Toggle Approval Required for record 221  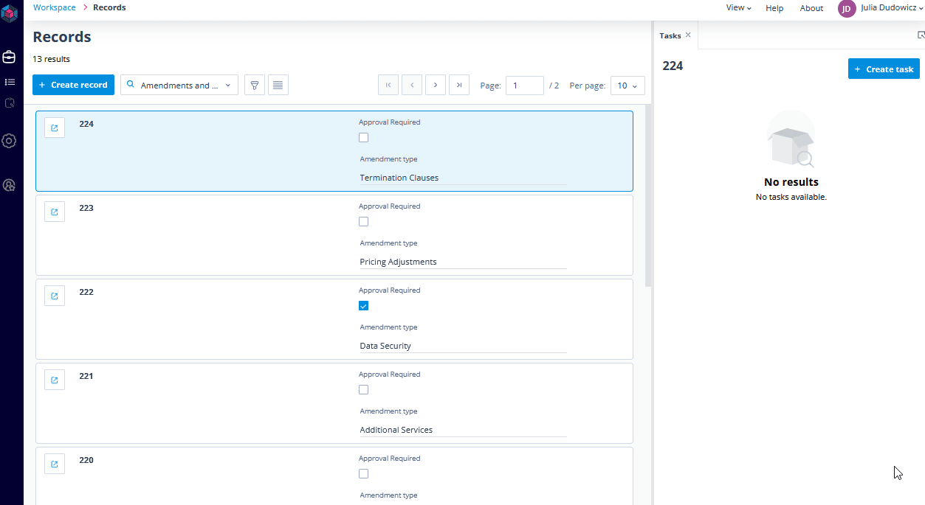click(363, 390)
